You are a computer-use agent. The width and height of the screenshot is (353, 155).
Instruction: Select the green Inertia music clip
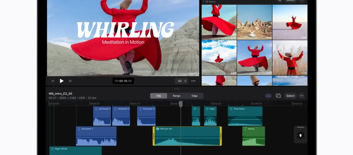(253, 136)
